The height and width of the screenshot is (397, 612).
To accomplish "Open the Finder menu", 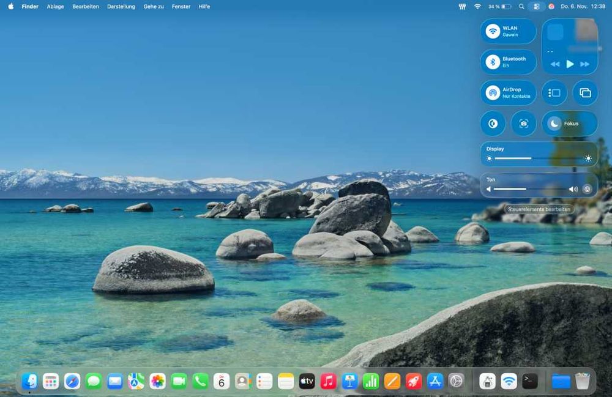I will coord(30,6).
